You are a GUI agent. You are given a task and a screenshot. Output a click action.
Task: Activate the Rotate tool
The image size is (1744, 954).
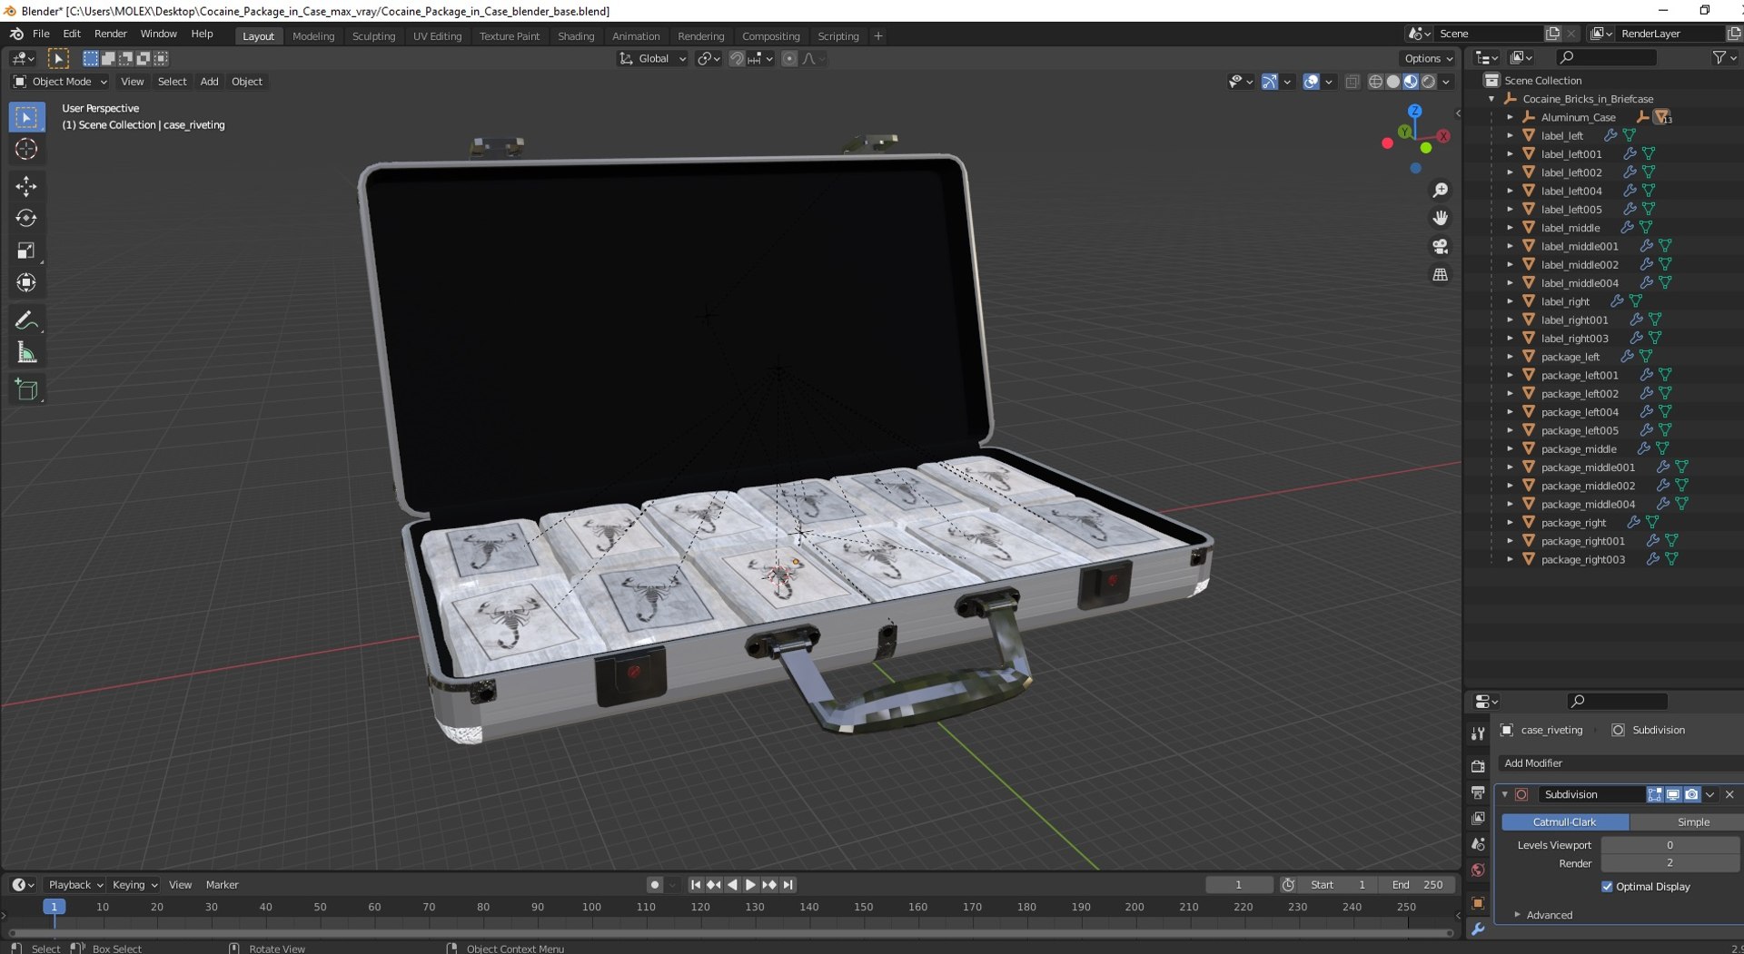(26, 218)
